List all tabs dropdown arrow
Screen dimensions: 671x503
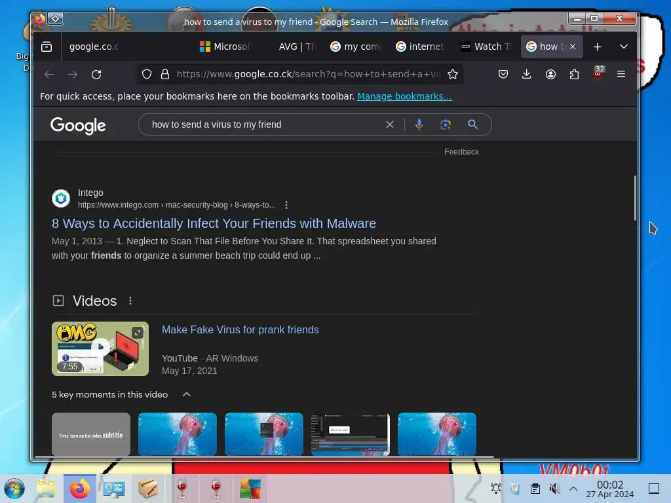pos(624,47)
